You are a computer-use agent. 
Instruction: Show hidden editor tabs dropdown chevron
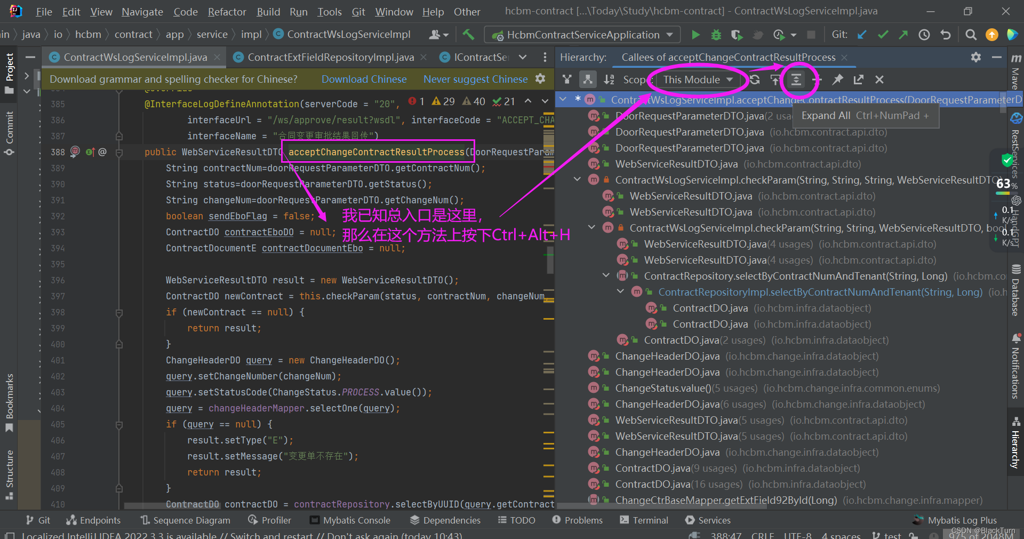click(x=523, y=57)
